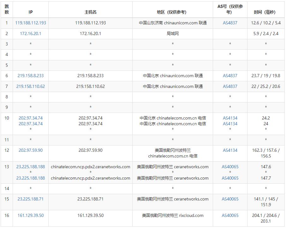Select the 跳数 column header
Screen dimensions: 286x228
point(7,9)
